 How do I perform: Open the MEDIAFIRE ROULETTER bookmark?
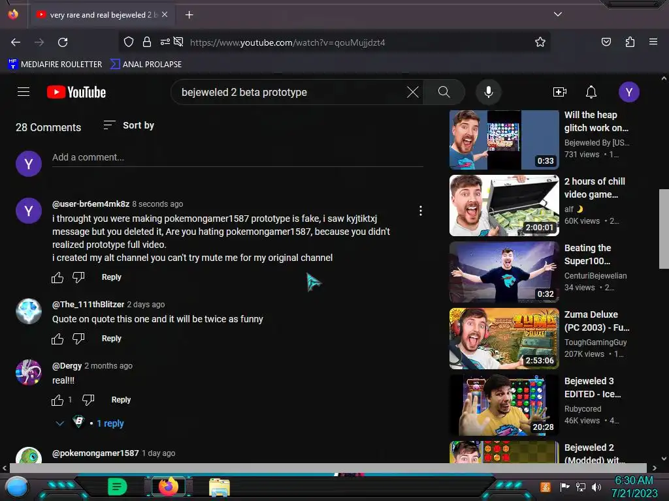pos(55,65)
